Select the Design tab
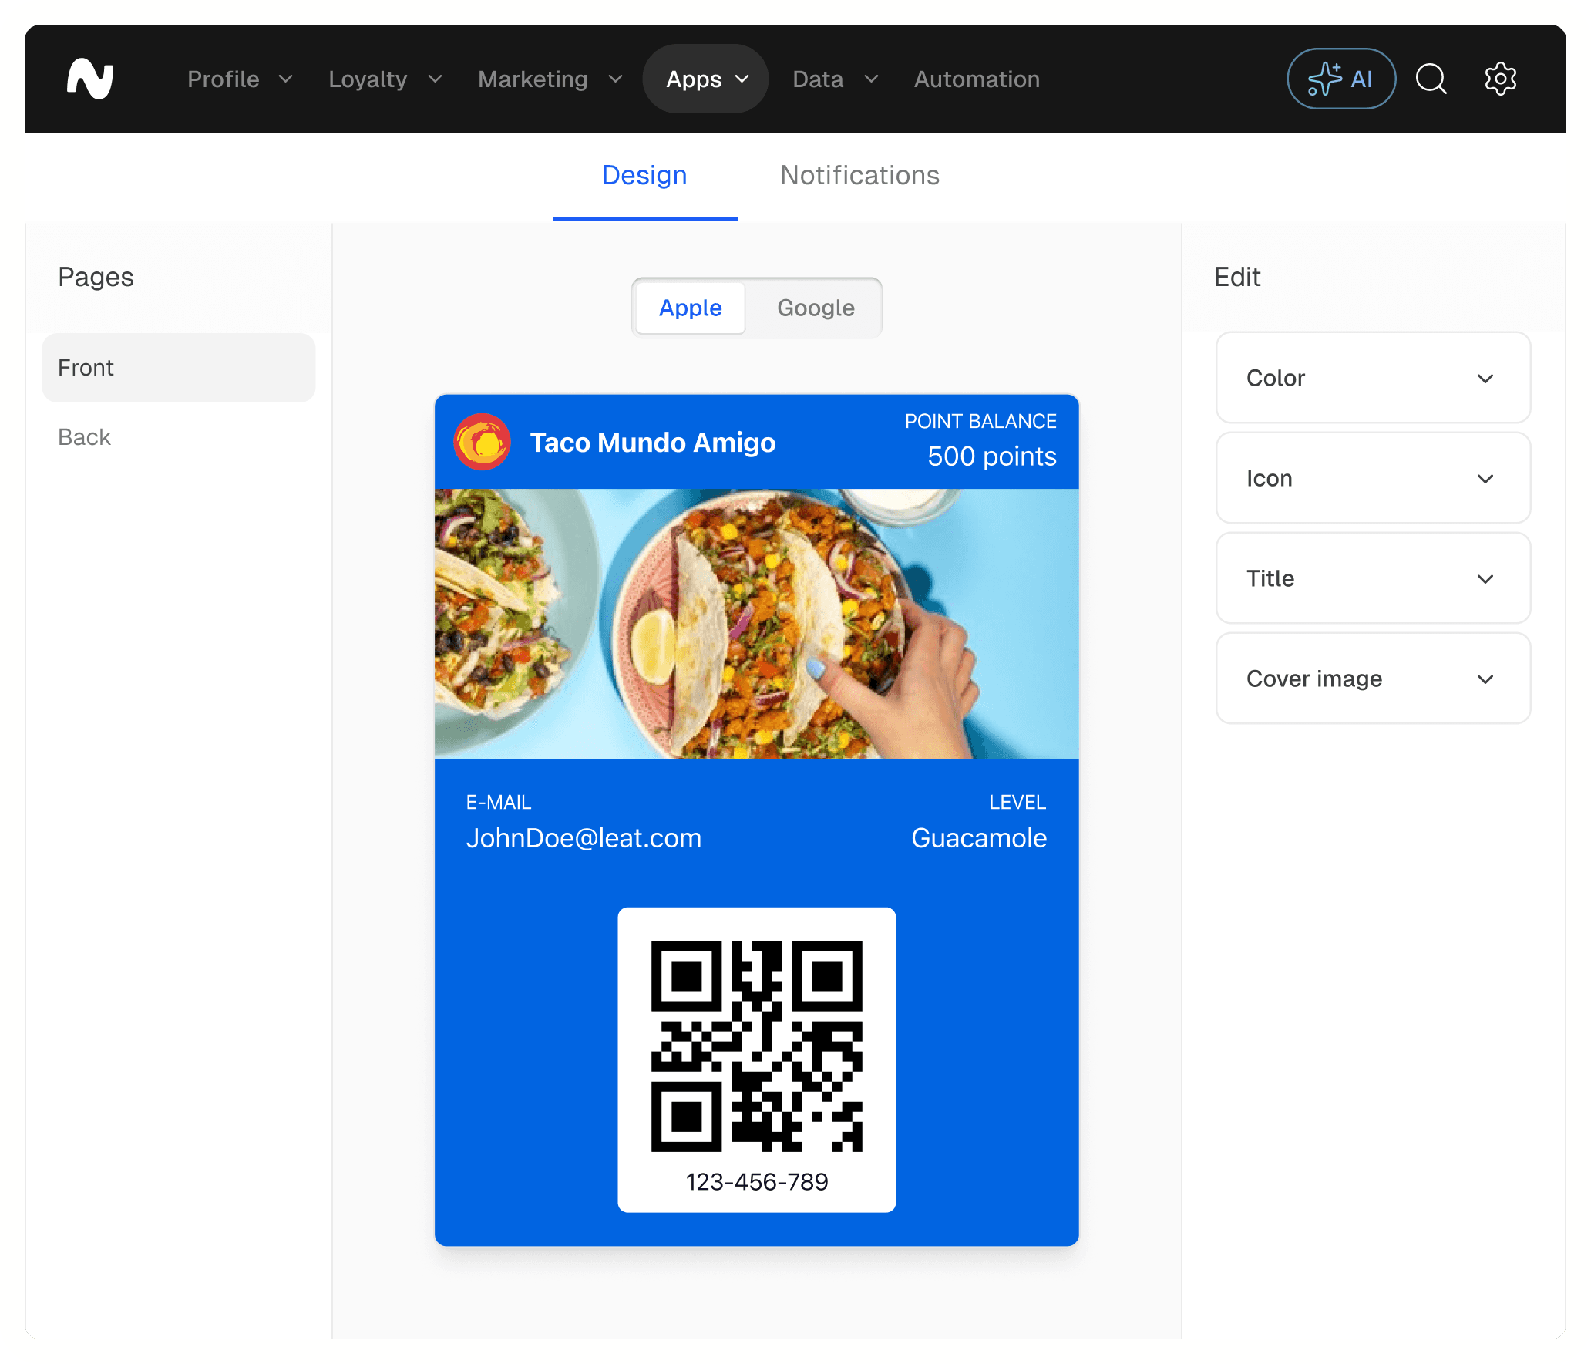The height and width of the screenshot is (1364, 1591). (644, 176)
